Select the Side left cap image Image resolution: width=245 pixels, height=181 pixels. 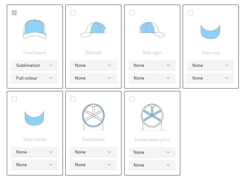(93, 30)
